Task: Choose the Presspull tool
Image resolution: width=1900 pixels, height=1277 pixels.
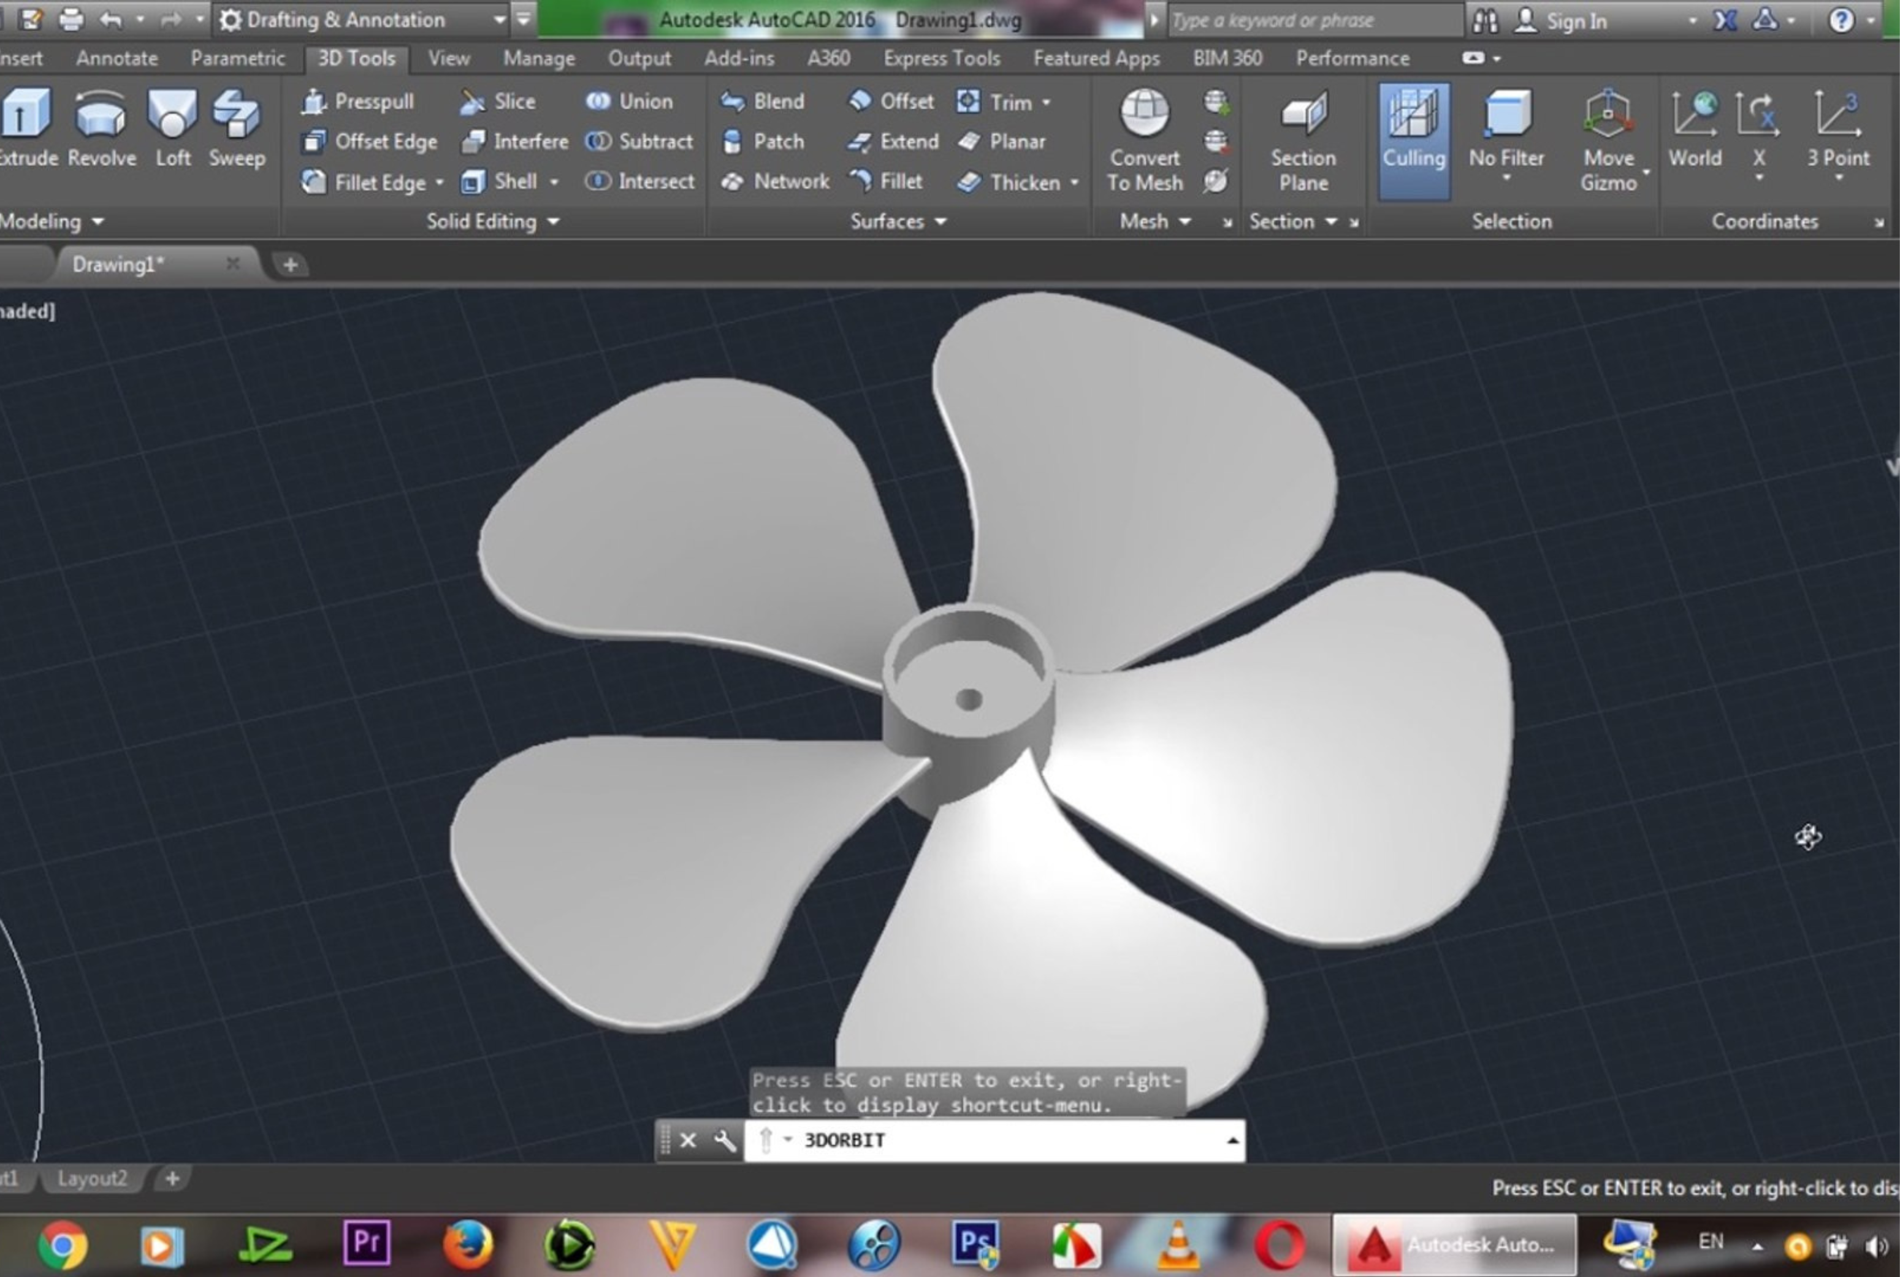Action: 358,102
